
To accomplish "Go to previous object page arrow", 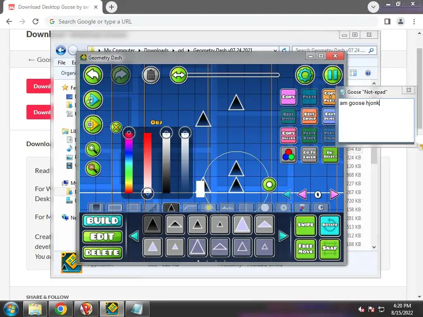I will tap(134, 236).
